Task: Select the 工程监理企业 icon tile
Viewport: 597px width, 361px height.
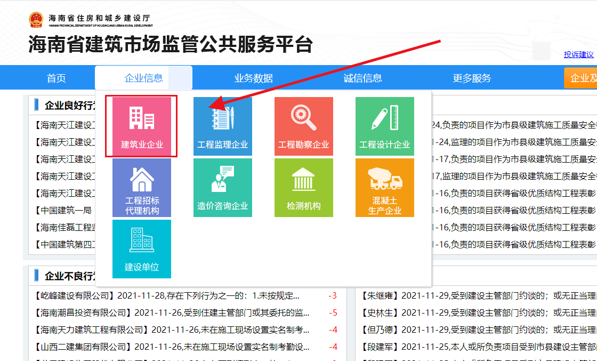Action: (222, 126)
